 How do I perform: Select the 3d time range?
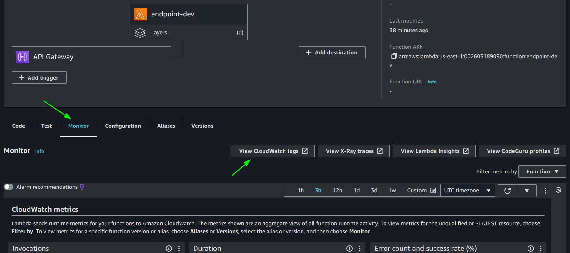[374, 190]
